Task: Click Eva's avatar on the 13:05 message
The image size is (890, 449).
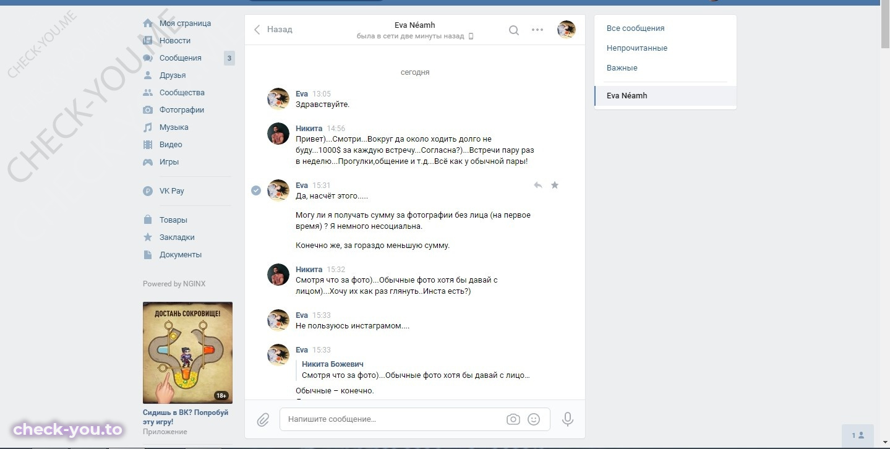Action: (x=278, y=99)
